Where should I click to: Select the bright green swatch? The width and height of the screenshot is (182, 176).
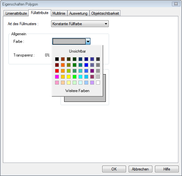(x=75, y=77)
